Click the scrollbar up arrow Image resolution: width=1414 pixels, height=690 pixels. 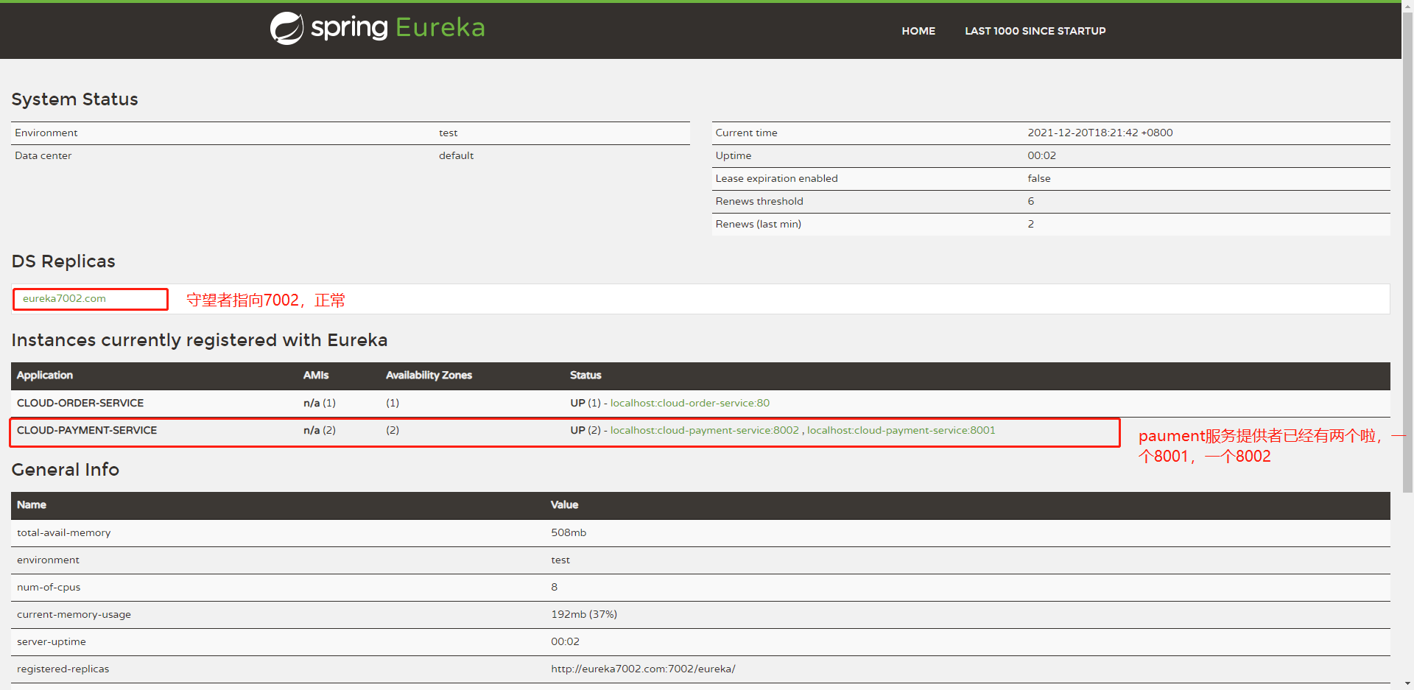coord(1407,4)
